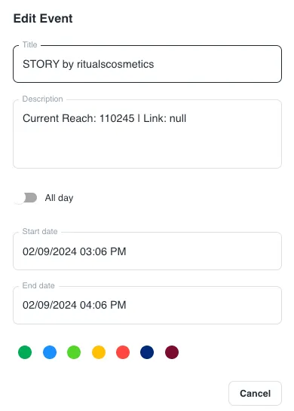294x411 pixels.
Task: Pick the lime green color dot
Action: [x=74, y=352]
